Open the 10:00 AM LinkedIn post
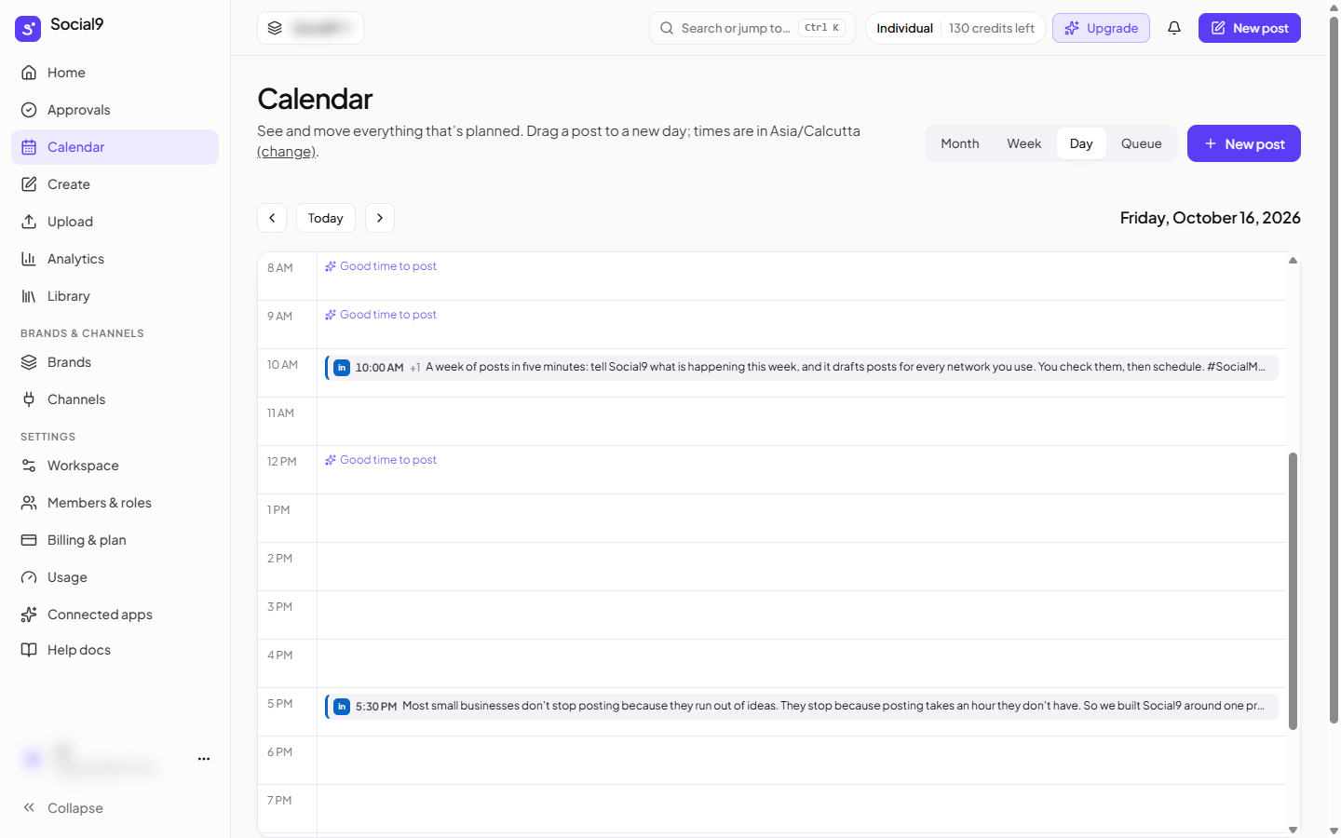Screen dimensions: 1341x838 coord(802,367)
